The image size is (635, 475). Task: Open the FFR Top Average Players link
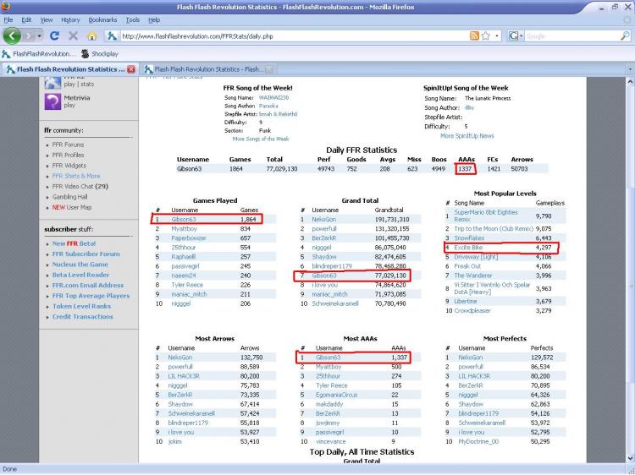[91, 296]
